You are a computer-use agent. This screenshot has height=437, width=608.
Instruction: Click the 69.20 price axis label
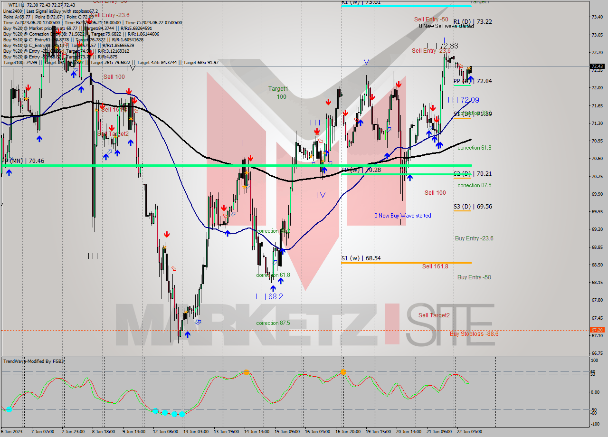click(x=597, y=229)
